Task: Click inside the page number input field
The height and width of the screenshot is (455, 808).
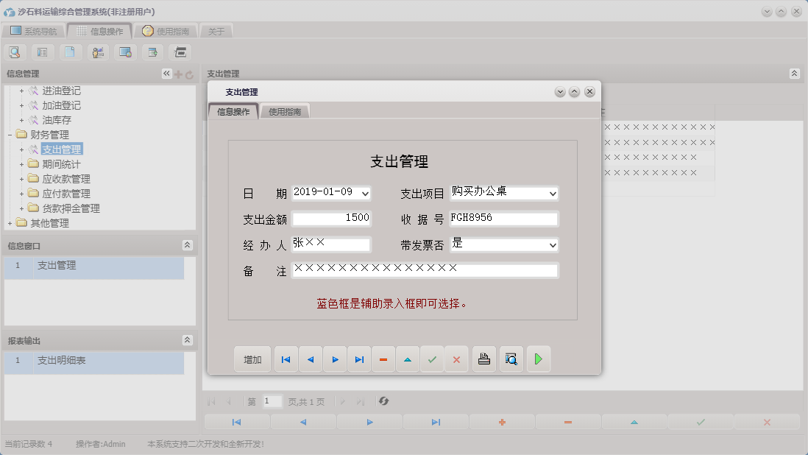Action: tap(271, 401)
